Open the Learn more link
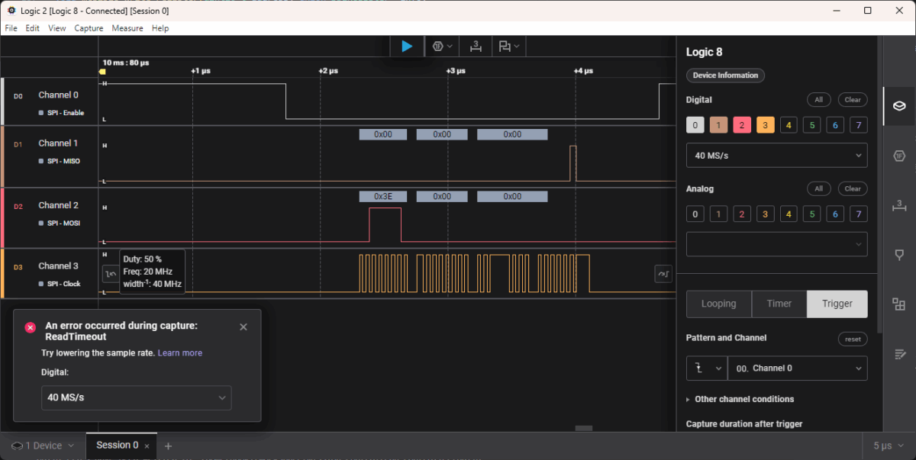Screen dimensions: 916x460 tap(180, 353)
